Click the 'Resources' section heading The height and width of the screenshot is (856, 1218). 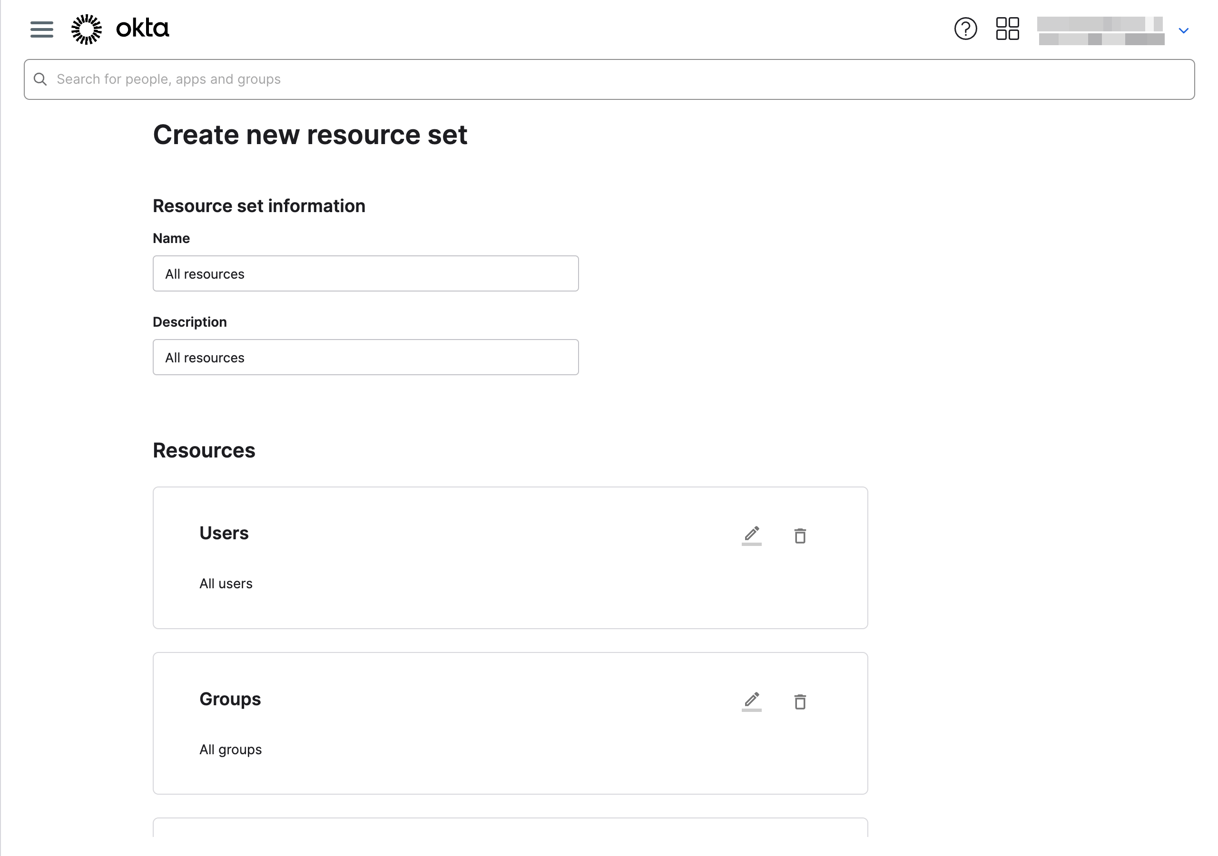point(204,450)
